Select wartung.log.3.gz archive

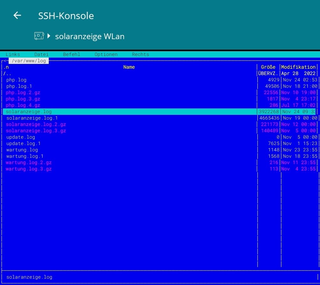(29, 169)
